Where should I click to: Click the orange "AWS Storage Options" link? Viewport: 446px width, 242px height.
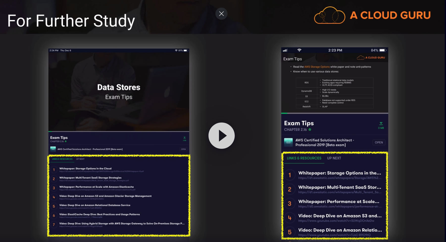pos(317,67)
